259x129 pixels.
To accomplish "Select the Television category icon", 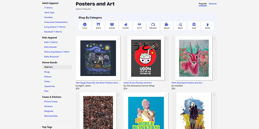I will click(153, 25).
